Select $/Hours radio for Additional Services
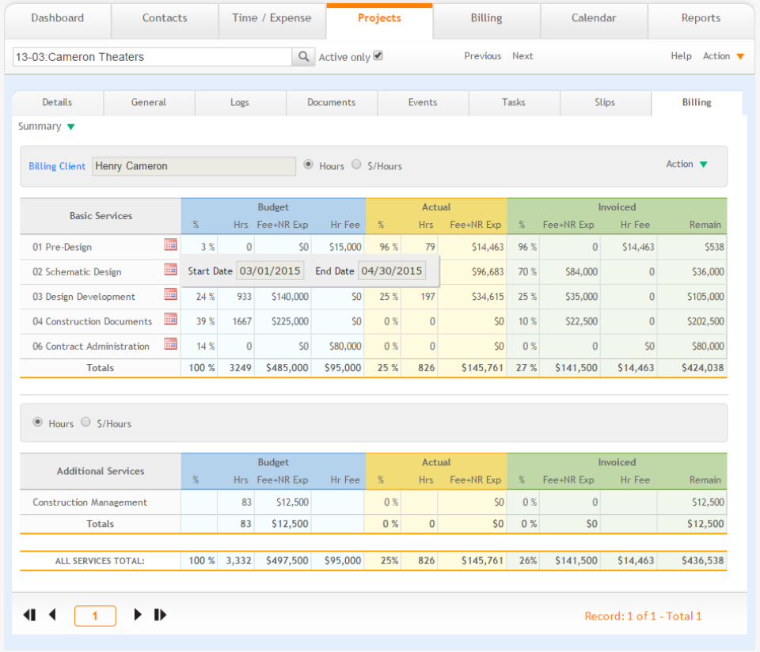This screenshot has height=652, width=760. click(85, 422)
